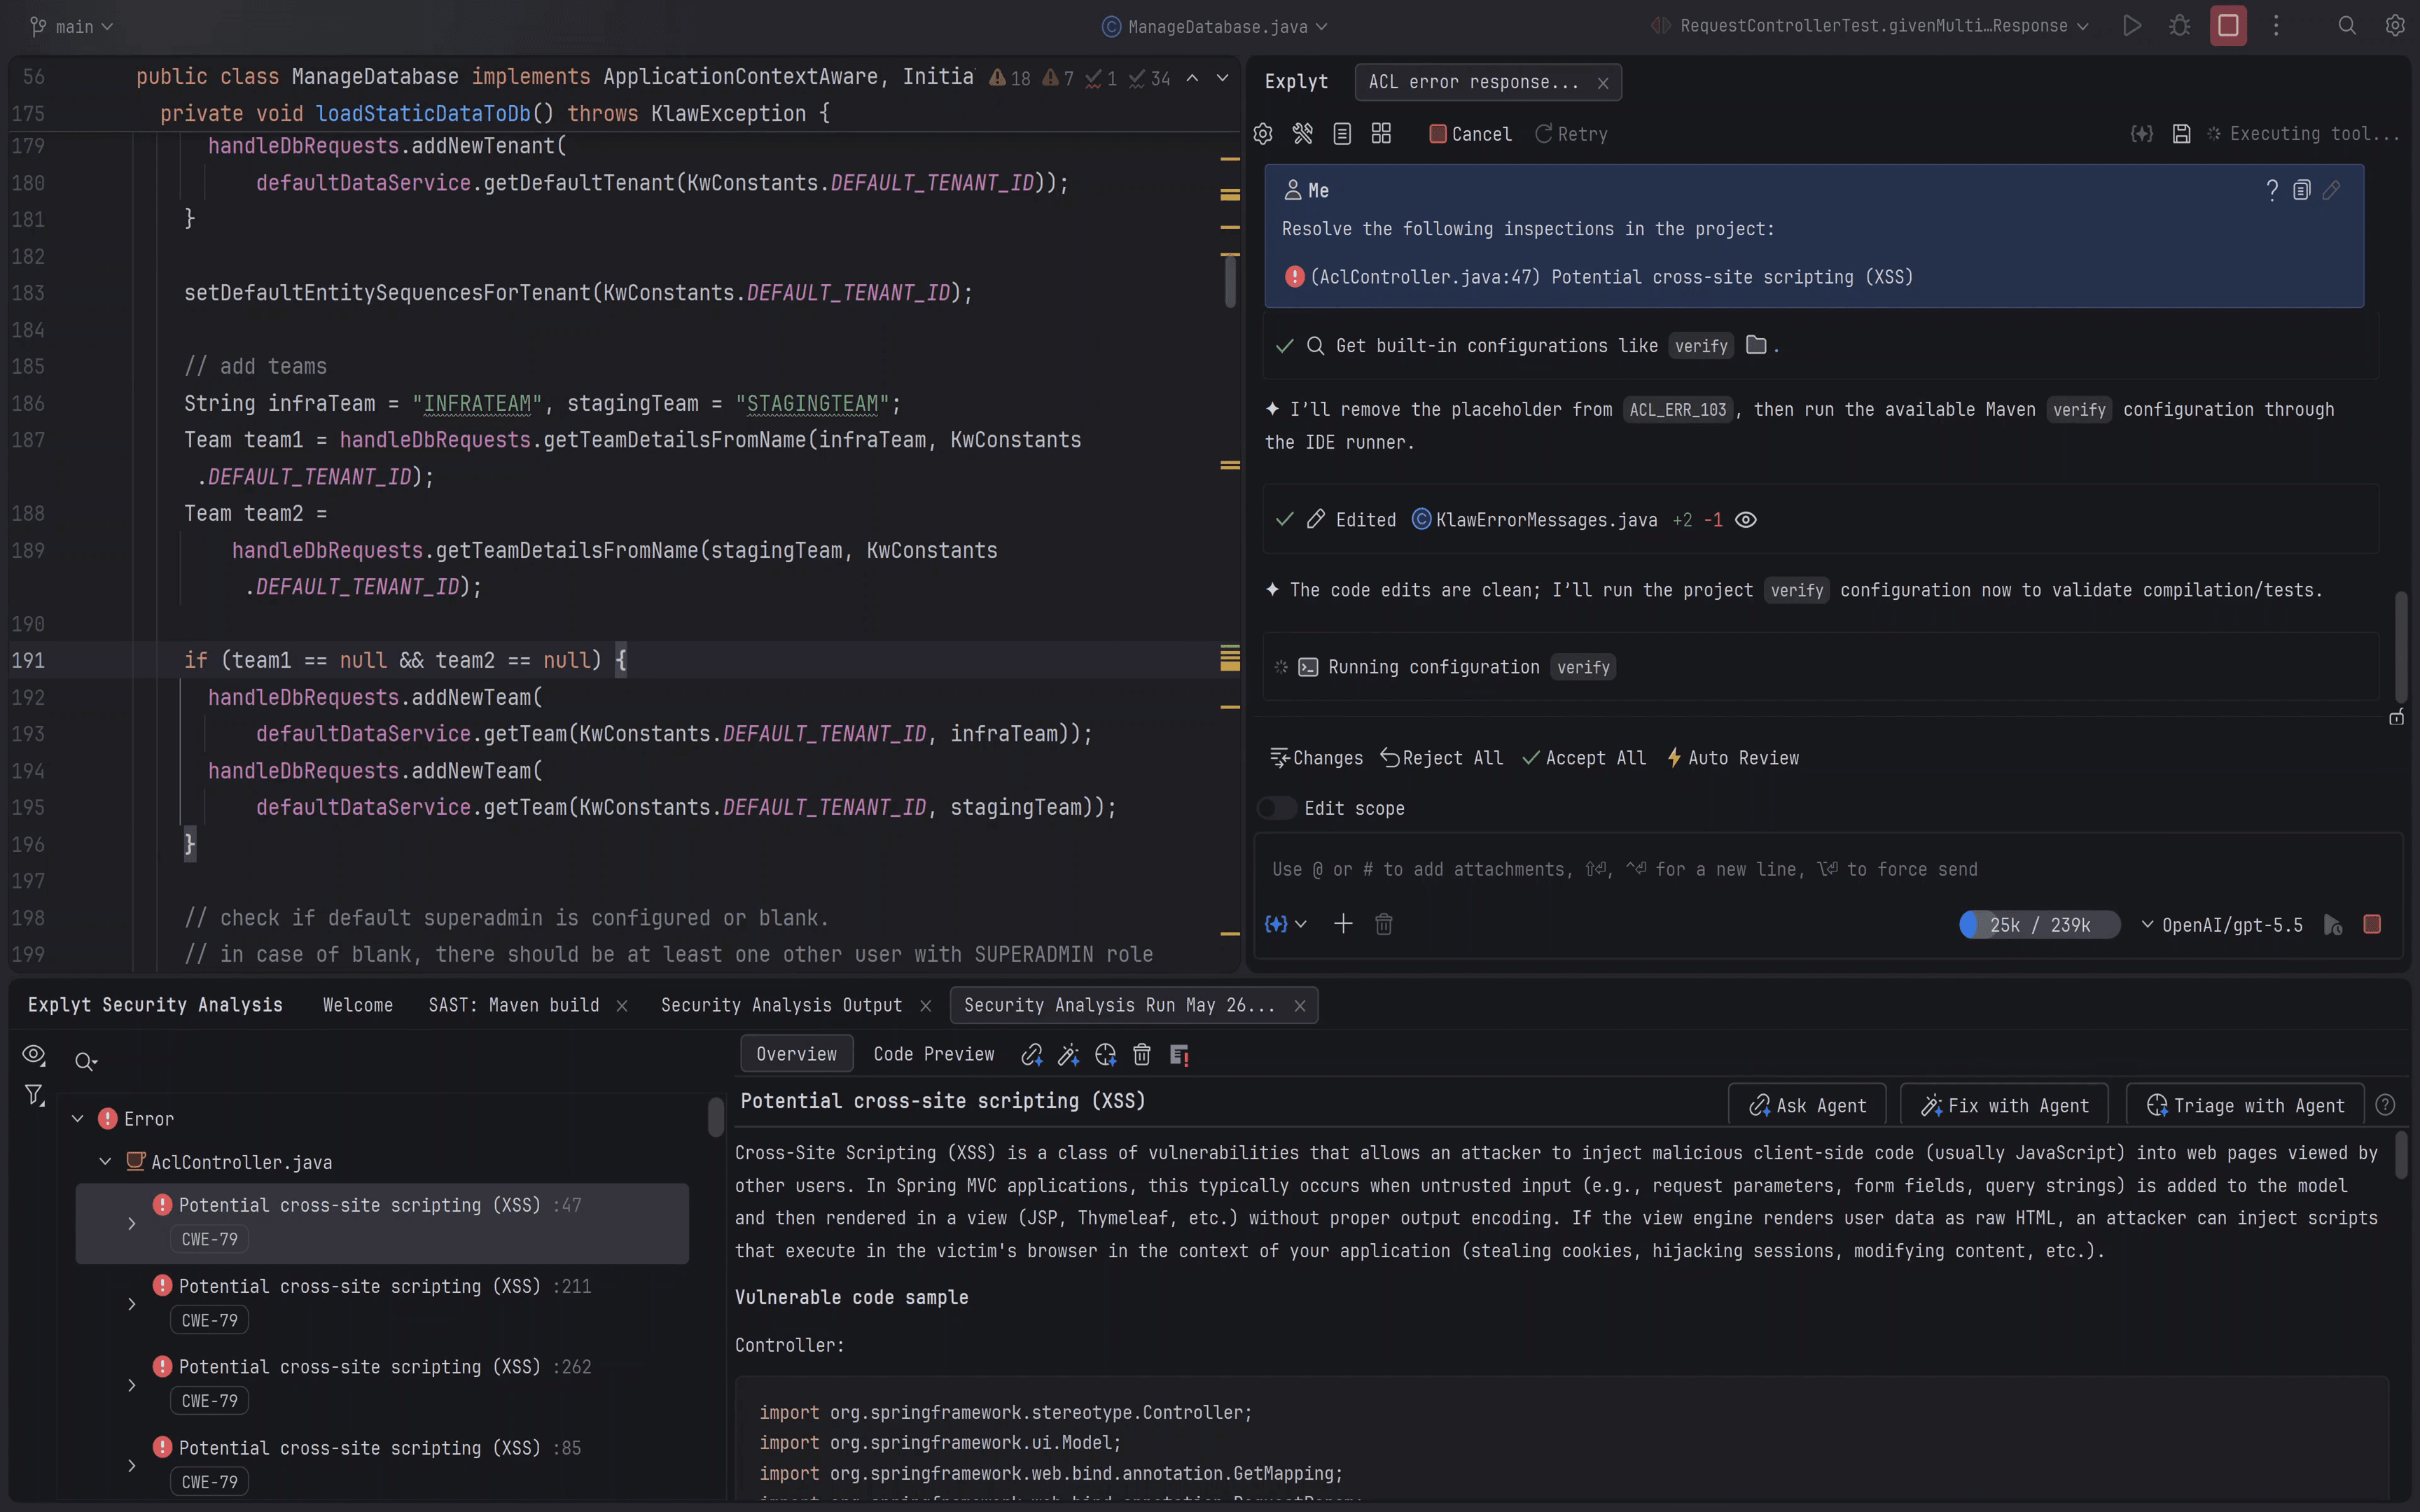Click the Retry button in Explyt
This screenshot has width=2420, height=1512.
1571,134
